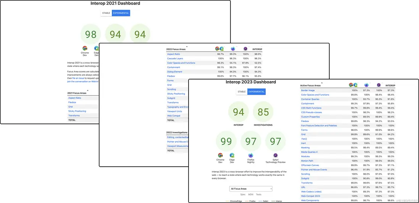Click Safari icon in 2022 Focus Areas header
Screen dimensions: 419x203
click(x=245, y=49)
